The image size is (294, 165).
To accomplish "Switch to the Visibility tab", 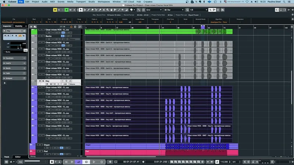I will [x=19, y=26].
